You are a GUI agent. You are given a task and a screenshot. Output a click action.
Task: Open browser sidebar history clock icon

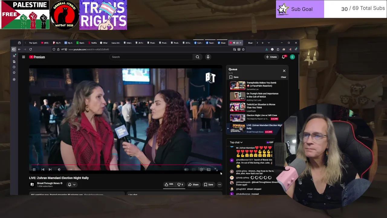tap(14, 67)
